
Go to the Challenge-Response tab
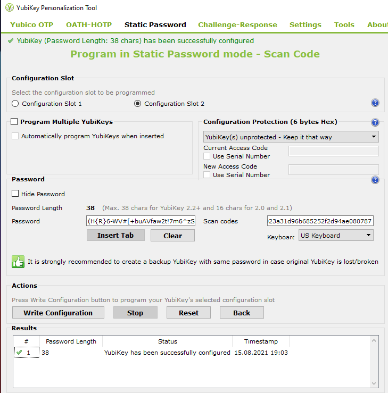[237, 24]
